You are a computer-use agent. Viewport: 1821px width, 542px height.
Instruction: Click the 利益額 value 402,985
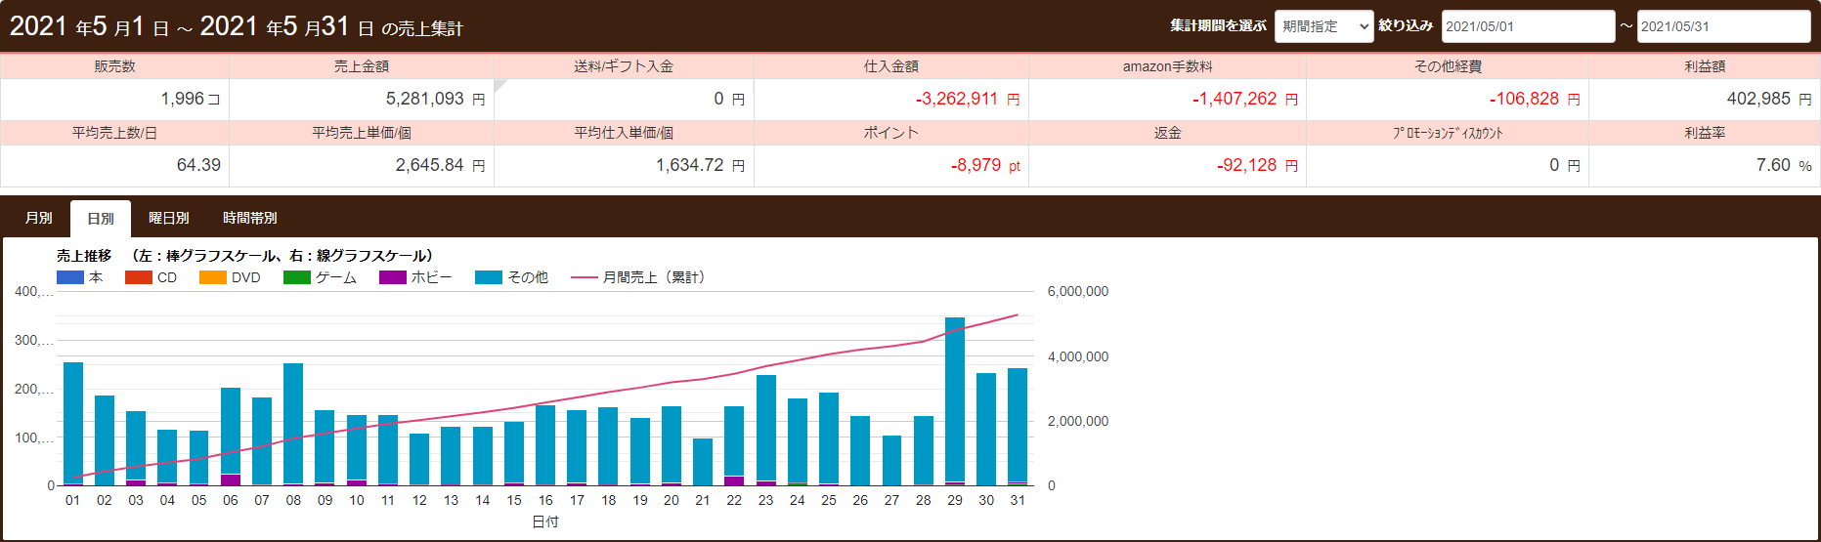(x=1757, y=99)
